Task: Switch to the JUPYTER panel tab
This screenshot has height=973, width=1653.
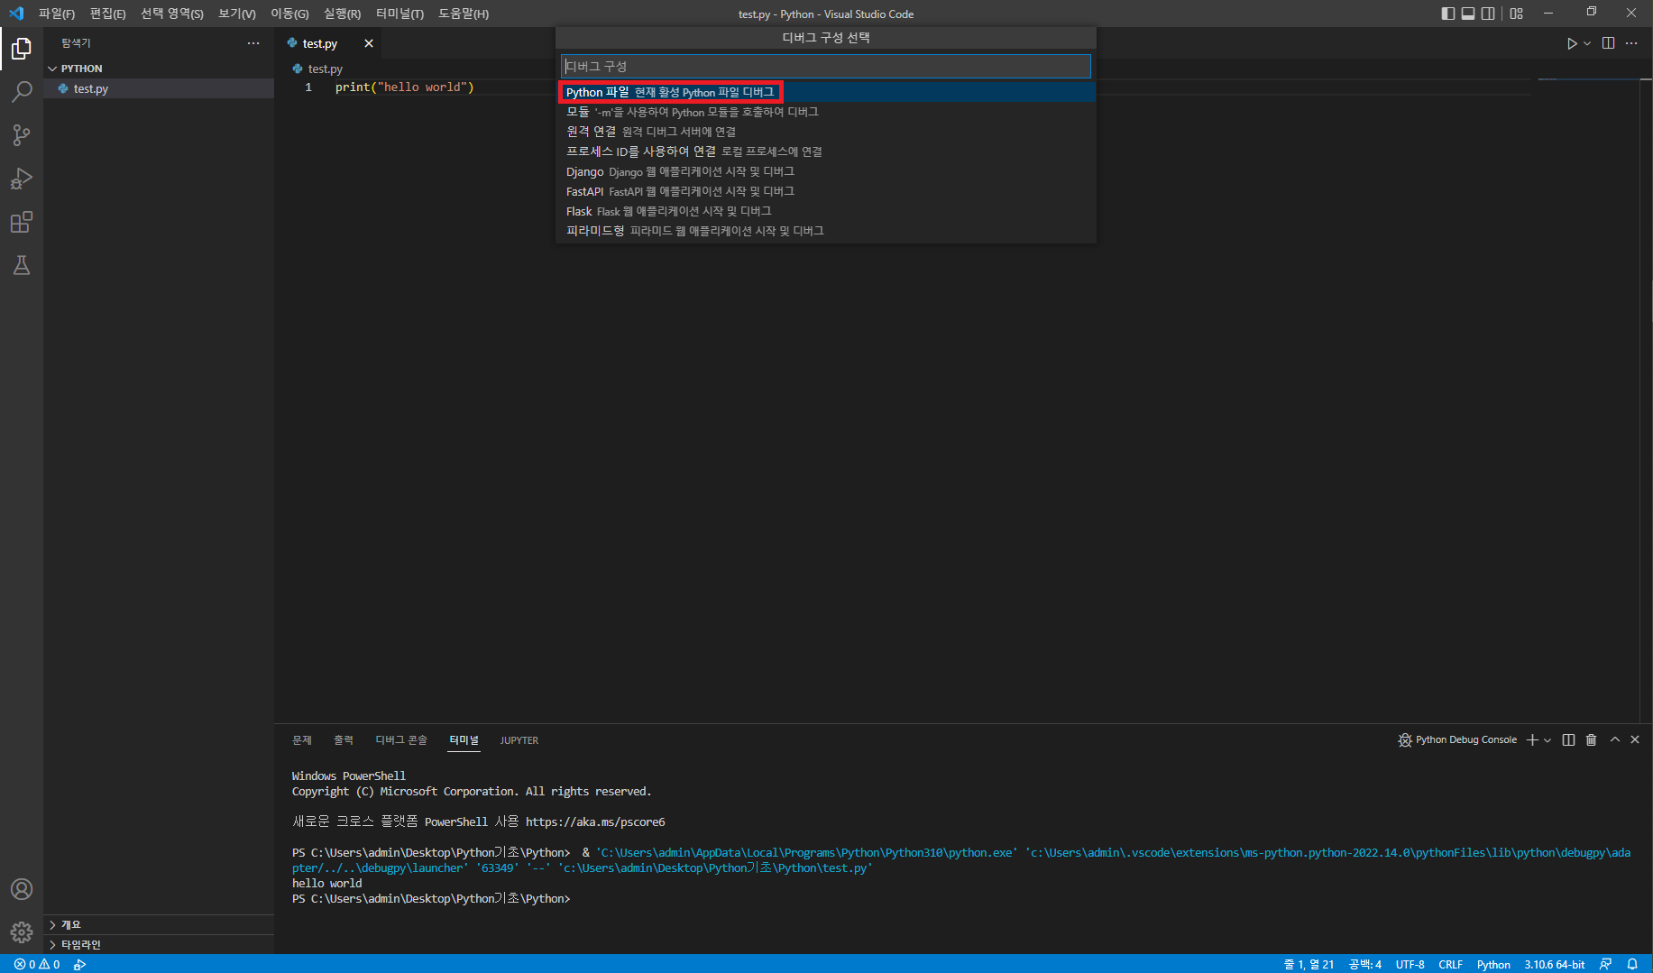Action: pos(519,740)
